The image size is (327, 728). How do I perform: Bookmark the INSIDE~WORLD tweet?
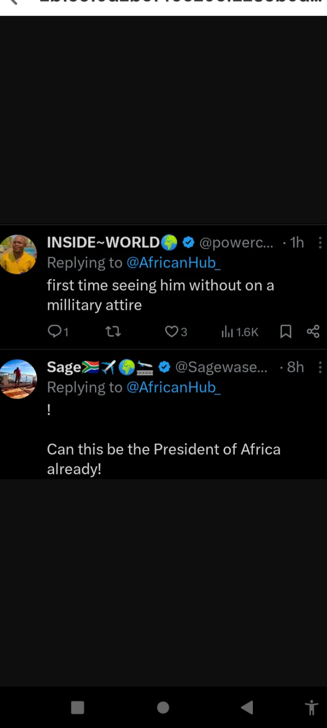[x=286, y=331]
